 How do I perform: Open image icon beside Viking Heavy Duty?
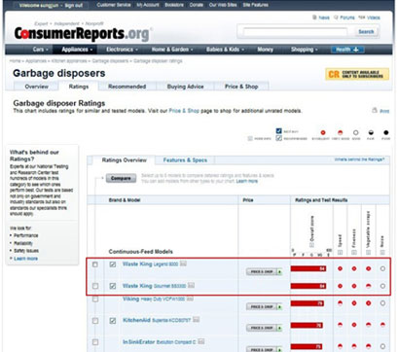[x=190, y=299]
